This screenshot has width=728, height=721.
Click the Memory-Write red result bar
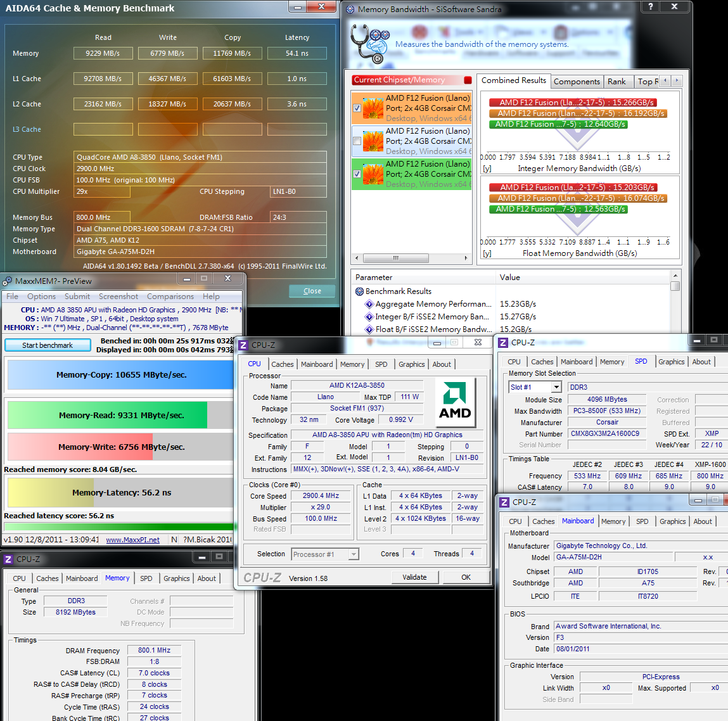click(x=80, y=447)
